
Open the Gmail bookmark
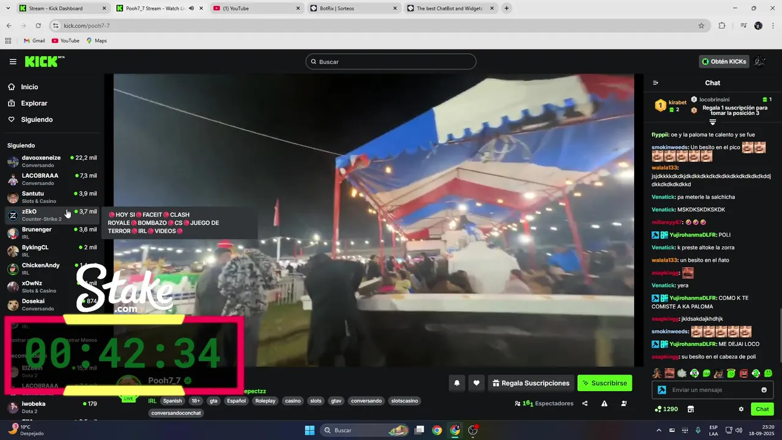(x=34, y=40)
